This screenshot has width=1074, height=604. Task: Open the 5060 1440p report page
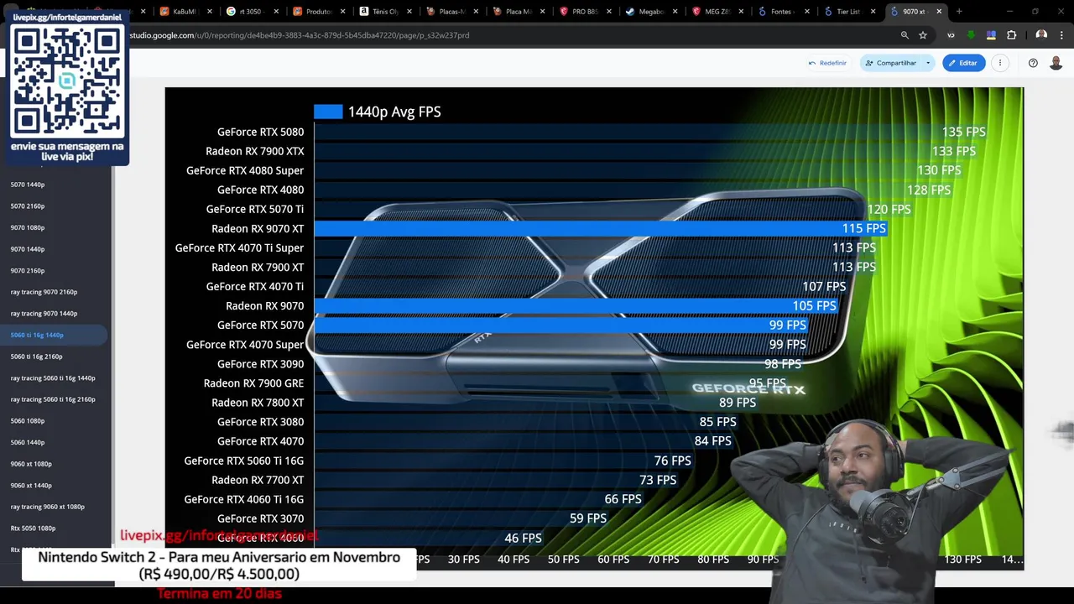(28, 442)
